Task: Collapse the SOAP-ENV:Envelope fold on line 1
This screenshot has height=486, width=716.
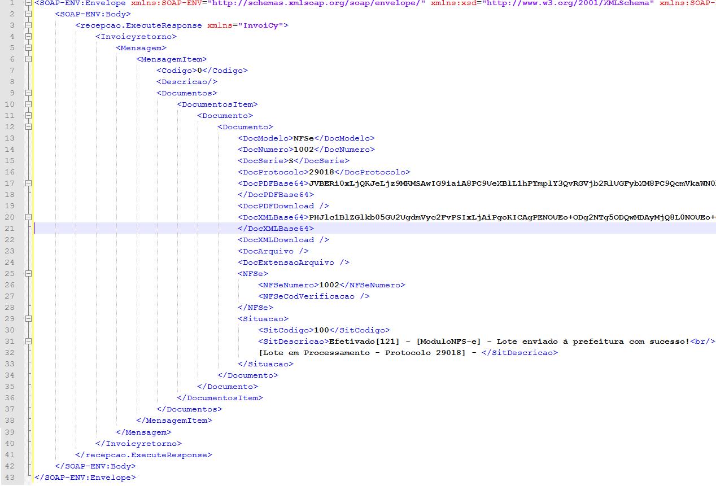Action: 28,3
